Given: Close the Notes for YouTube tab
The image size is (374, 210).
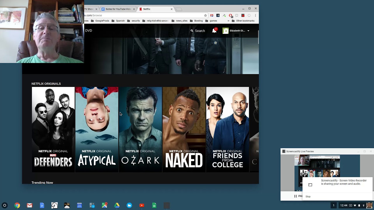Looking at the screenshot, I should pyautogui.click(x=134, y=9).
